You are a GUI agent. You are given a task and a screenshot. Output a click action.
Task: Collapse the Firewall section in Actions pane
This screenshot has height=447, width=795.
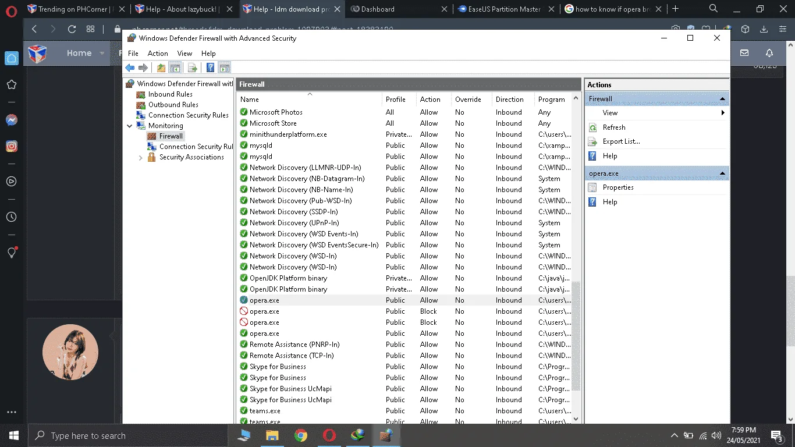coord(722,99)
